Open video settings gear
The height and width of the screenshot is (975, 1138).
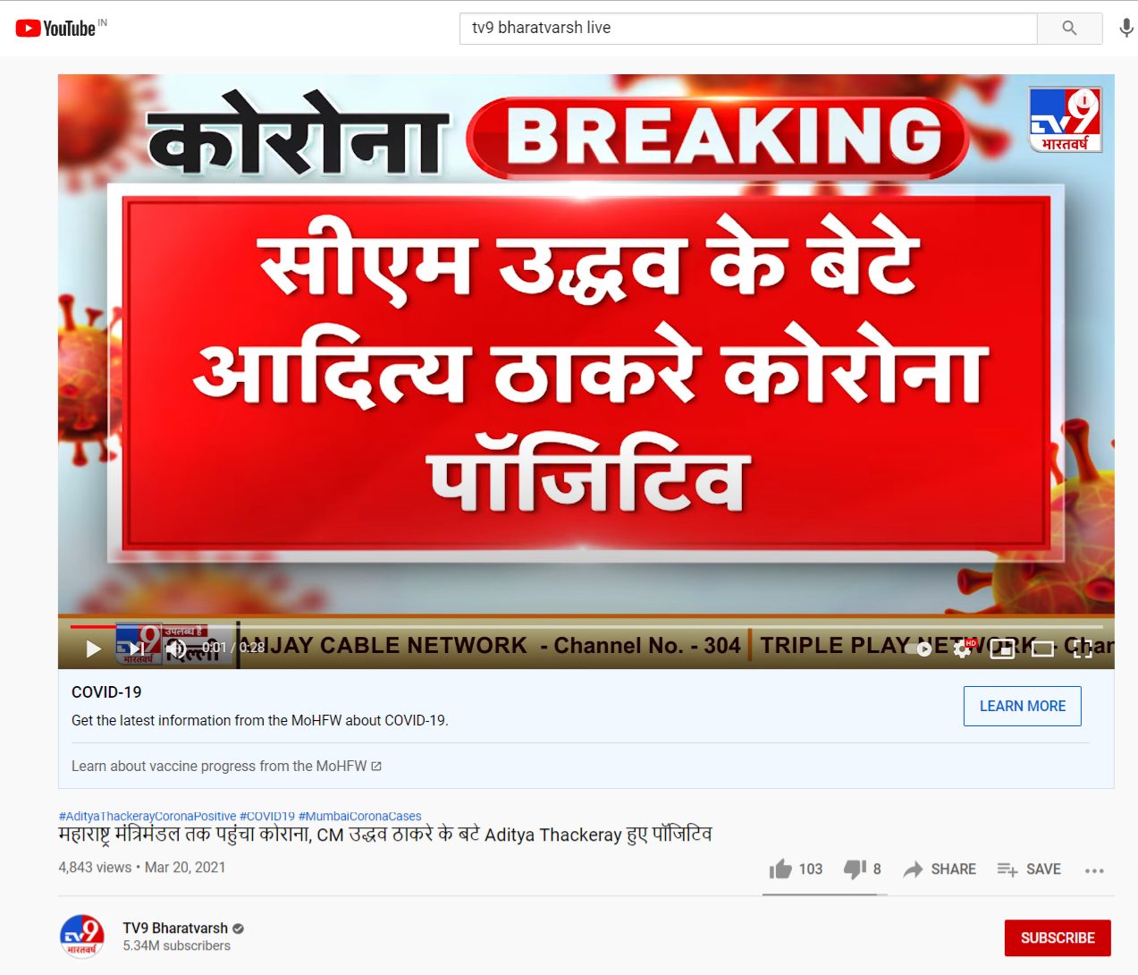[x=962, y=649]
